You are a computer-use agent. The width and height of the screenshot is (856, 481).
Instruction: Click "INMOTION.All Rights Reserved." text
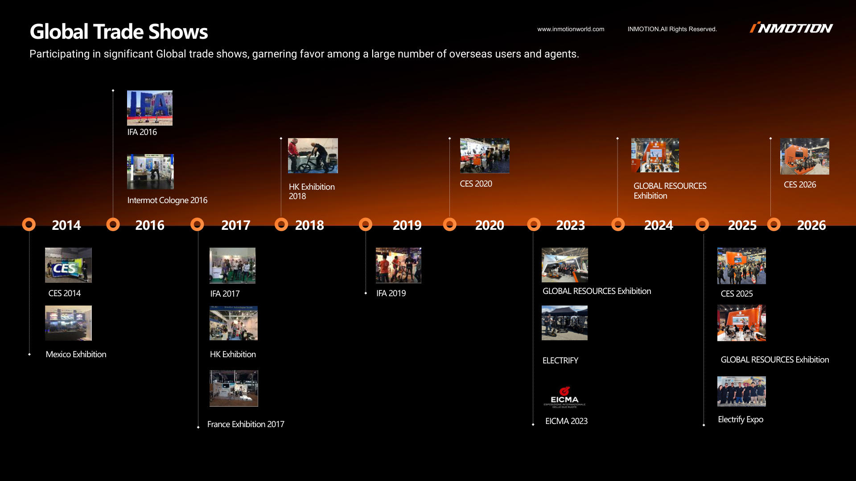tap(672, 29)
